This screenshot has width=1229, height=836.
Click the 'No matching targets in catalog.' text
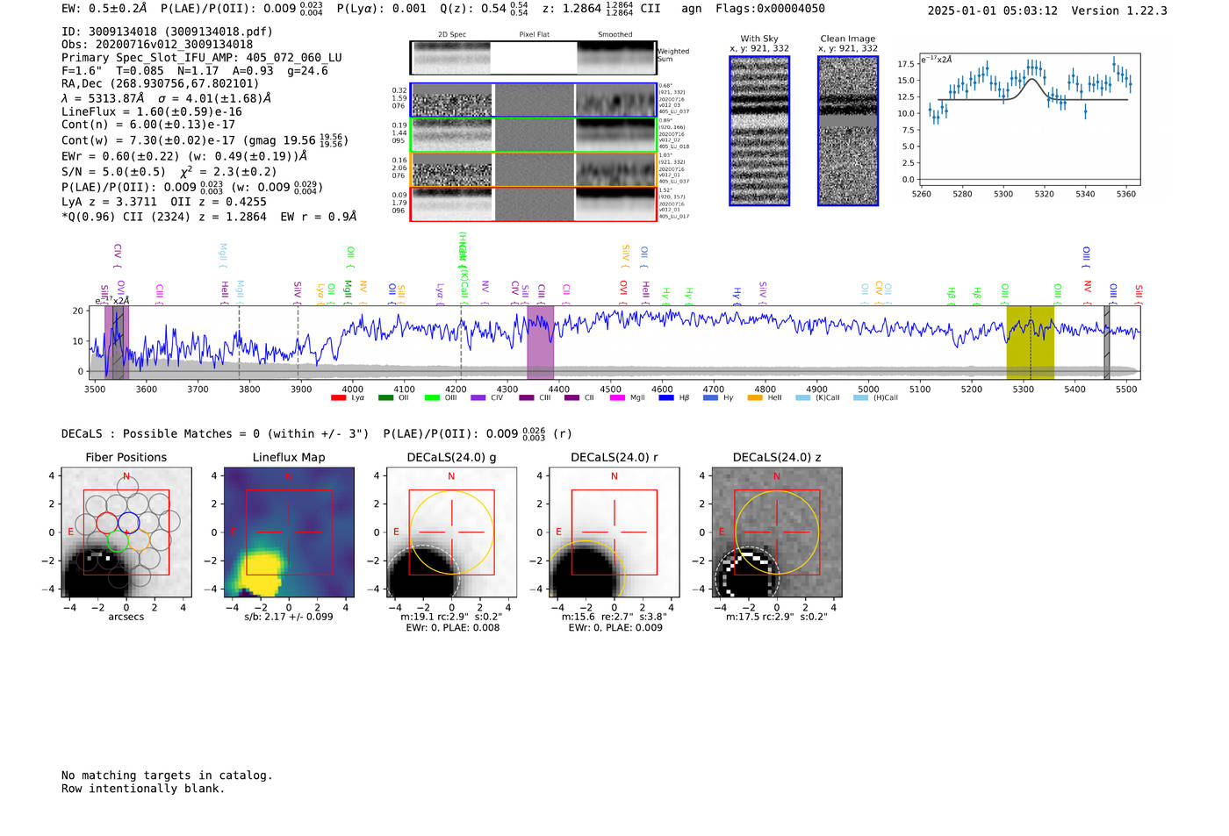[167, 775]
